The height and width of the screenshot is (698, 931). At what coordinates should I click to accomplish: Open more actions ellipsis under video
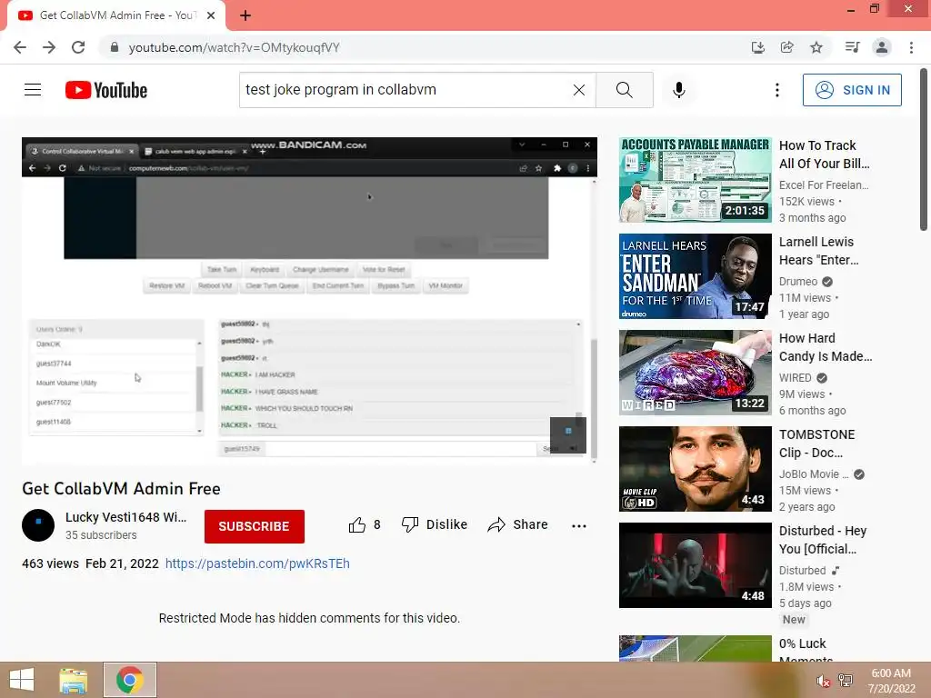tap(579, 526)
